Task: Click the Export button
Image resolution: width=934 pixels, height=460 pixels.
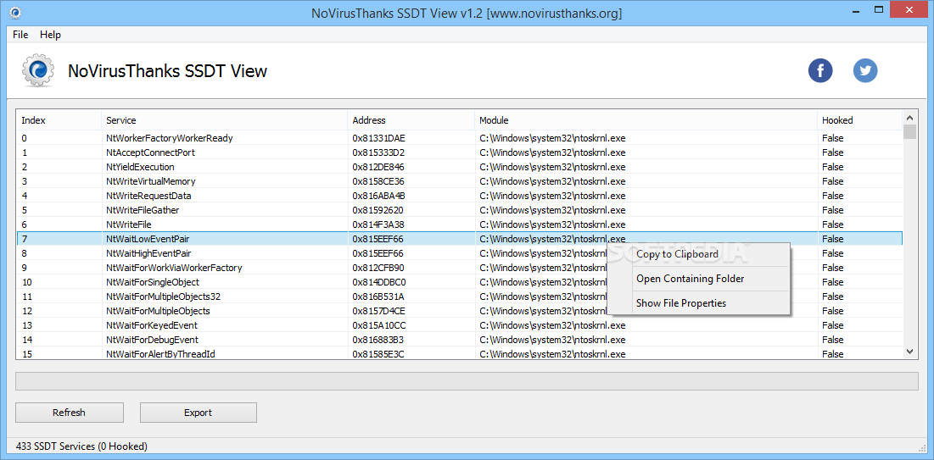Action: (199, 413)
